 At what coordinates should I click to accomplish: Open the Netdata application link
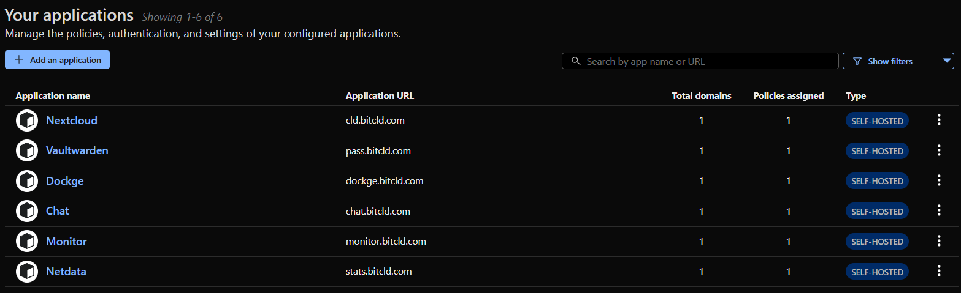pos(66,272)
